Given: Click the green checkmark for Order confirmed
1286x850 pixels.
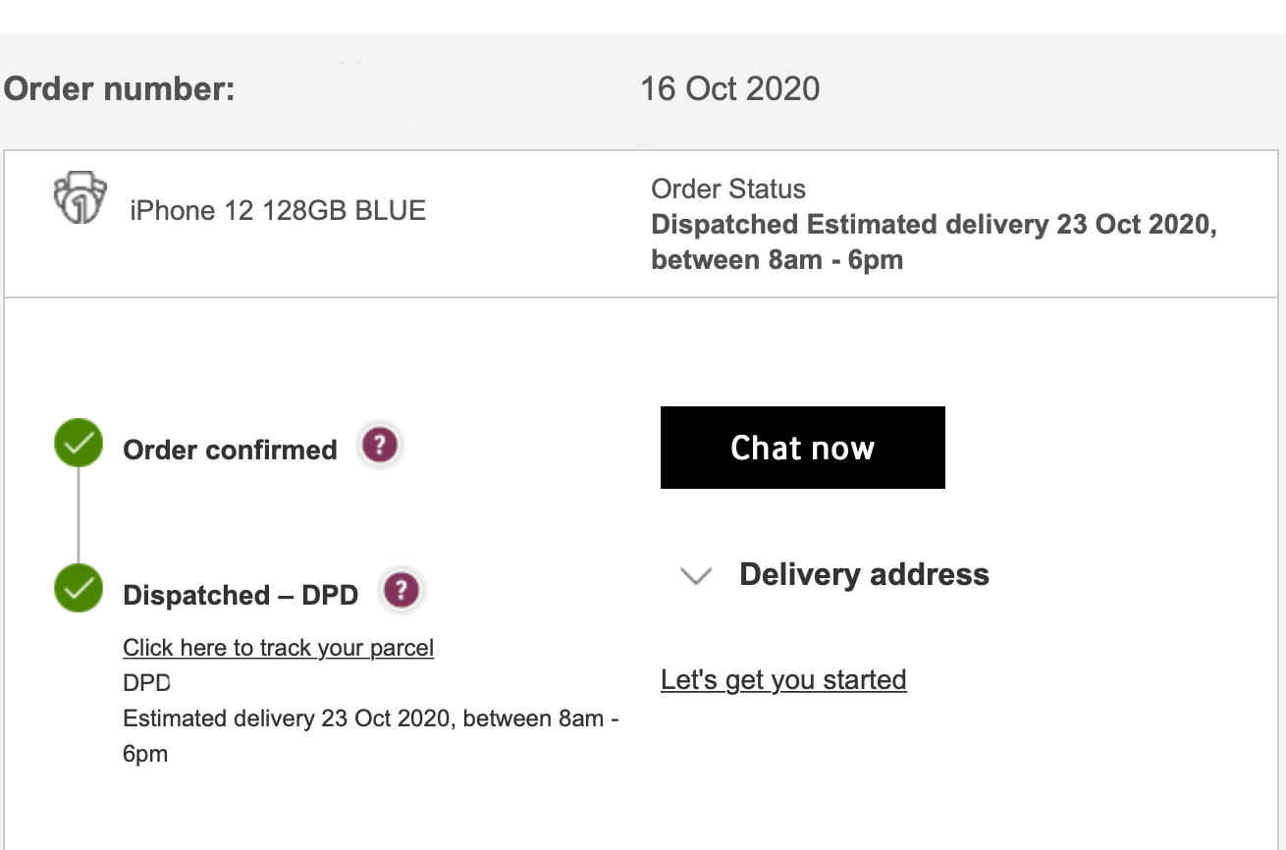Looking at the screenshot, I should coord(79,445).
